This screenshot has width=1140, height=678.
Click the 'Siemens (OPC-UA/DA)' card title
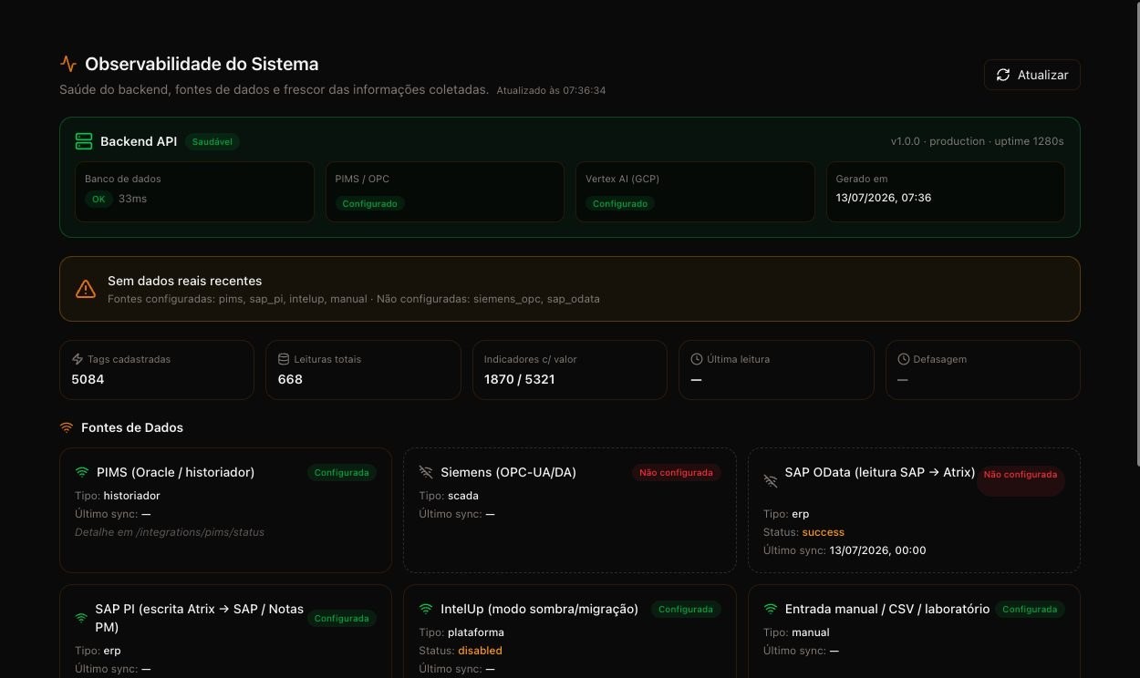509,472
